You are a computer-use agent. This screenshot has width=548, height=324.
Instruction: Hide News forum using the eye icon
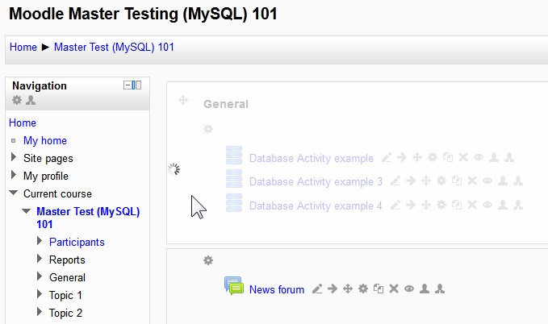[x=409, y=289]
